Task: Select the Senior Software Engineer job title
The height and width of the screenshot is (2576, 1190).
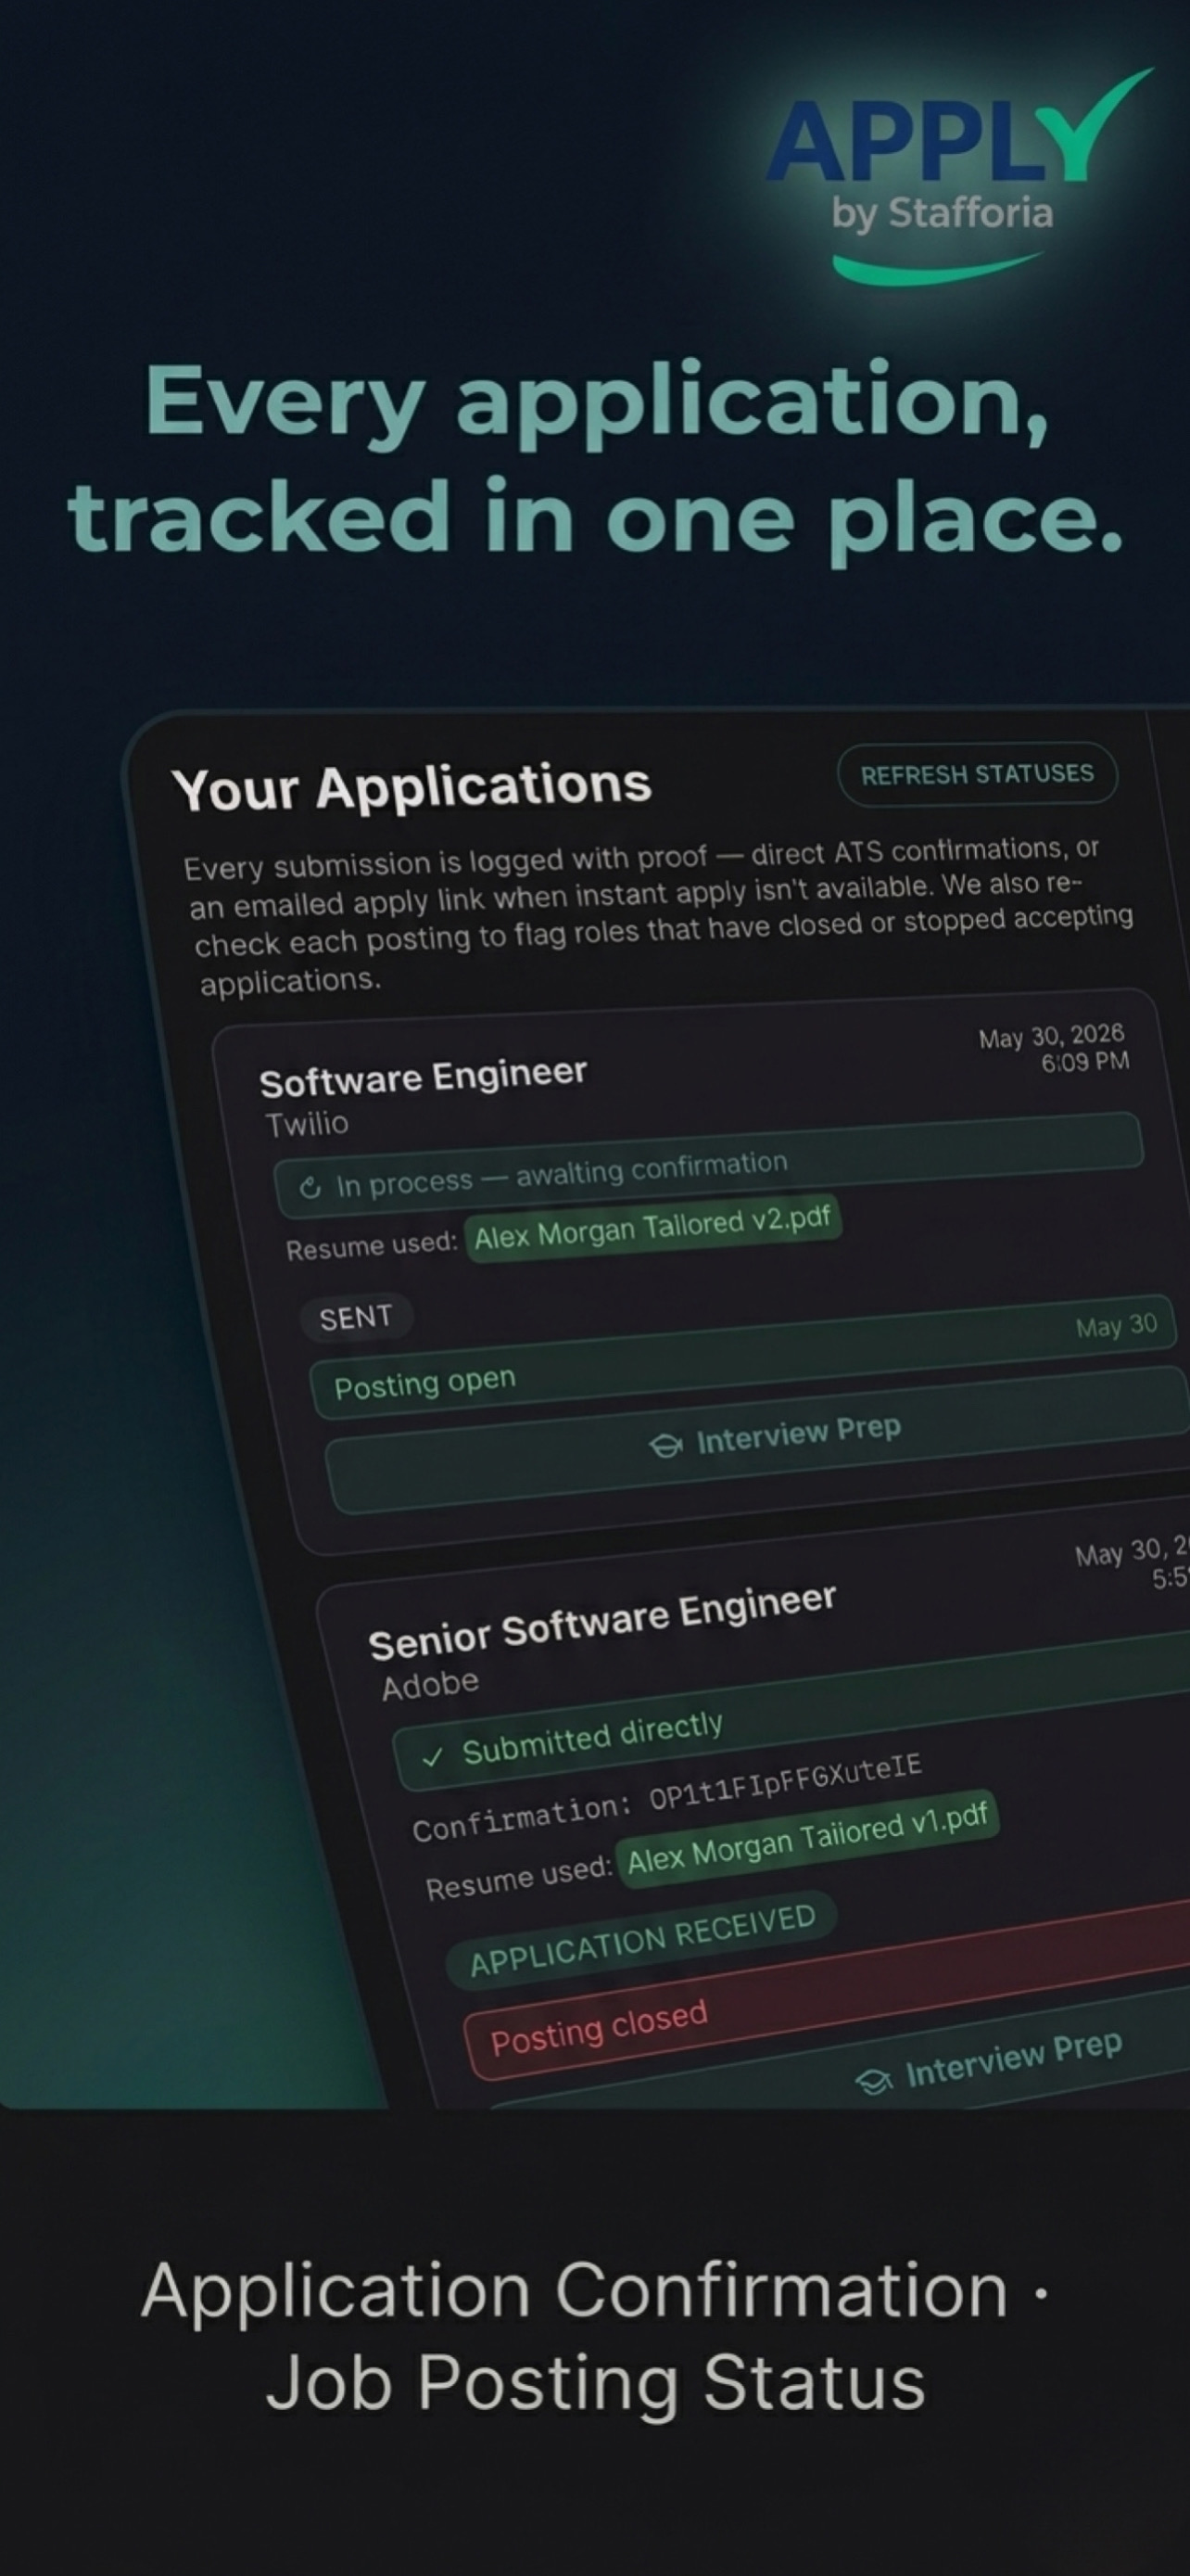Action: point(601,1622)
